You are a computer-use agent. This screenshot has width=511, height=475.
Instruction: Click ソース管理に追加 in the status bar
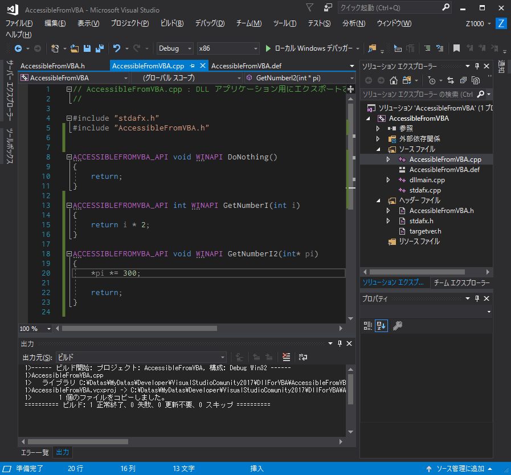(460, 469)
